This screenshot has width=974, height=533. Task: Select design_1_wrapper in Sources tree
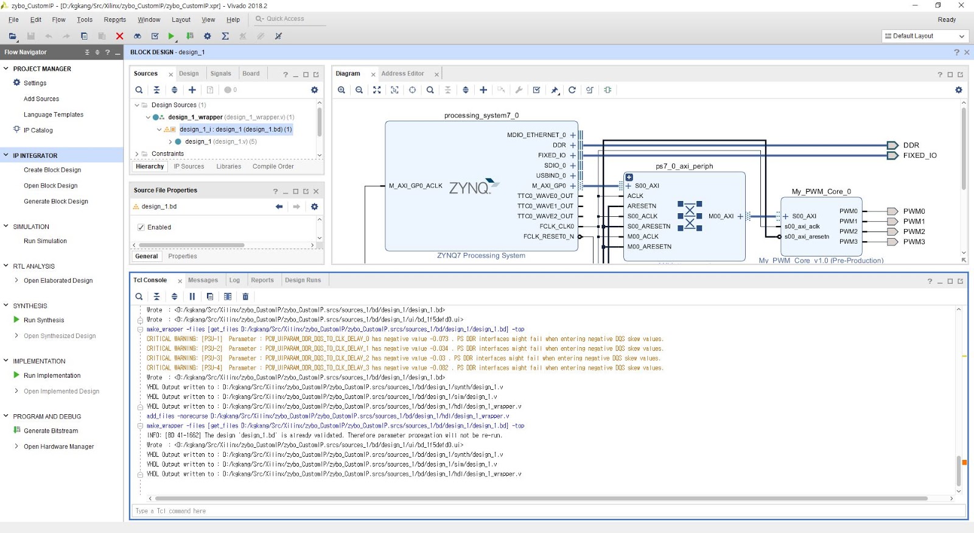click(195, 117)
